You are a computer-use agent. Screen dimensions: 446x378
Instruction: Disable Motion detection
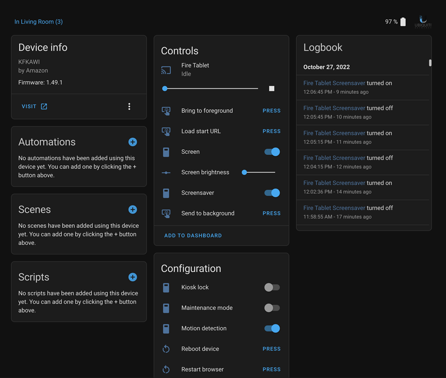click(272, 328)
